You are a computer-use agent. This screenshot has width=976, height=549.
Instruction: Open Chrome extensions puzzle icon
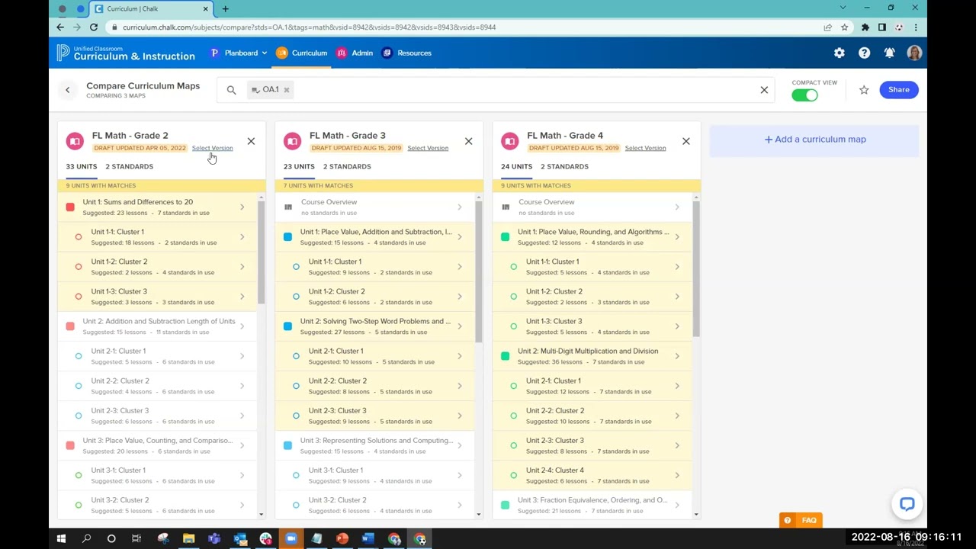[x=865, y=27]
